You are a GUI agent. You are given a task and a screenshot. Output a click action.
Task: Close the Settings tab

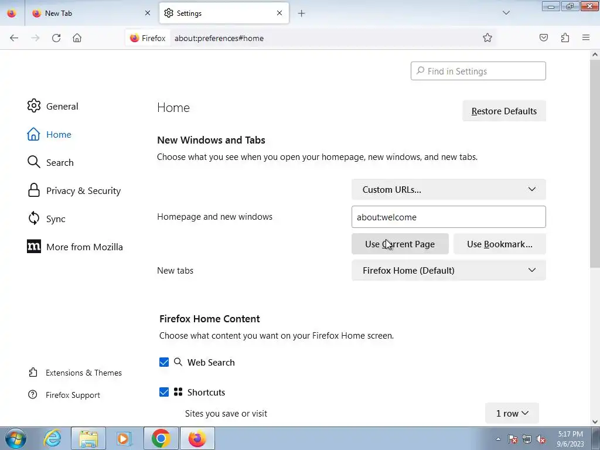279,13
